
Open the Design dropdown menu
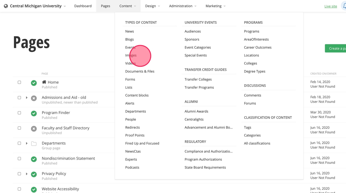153,6
